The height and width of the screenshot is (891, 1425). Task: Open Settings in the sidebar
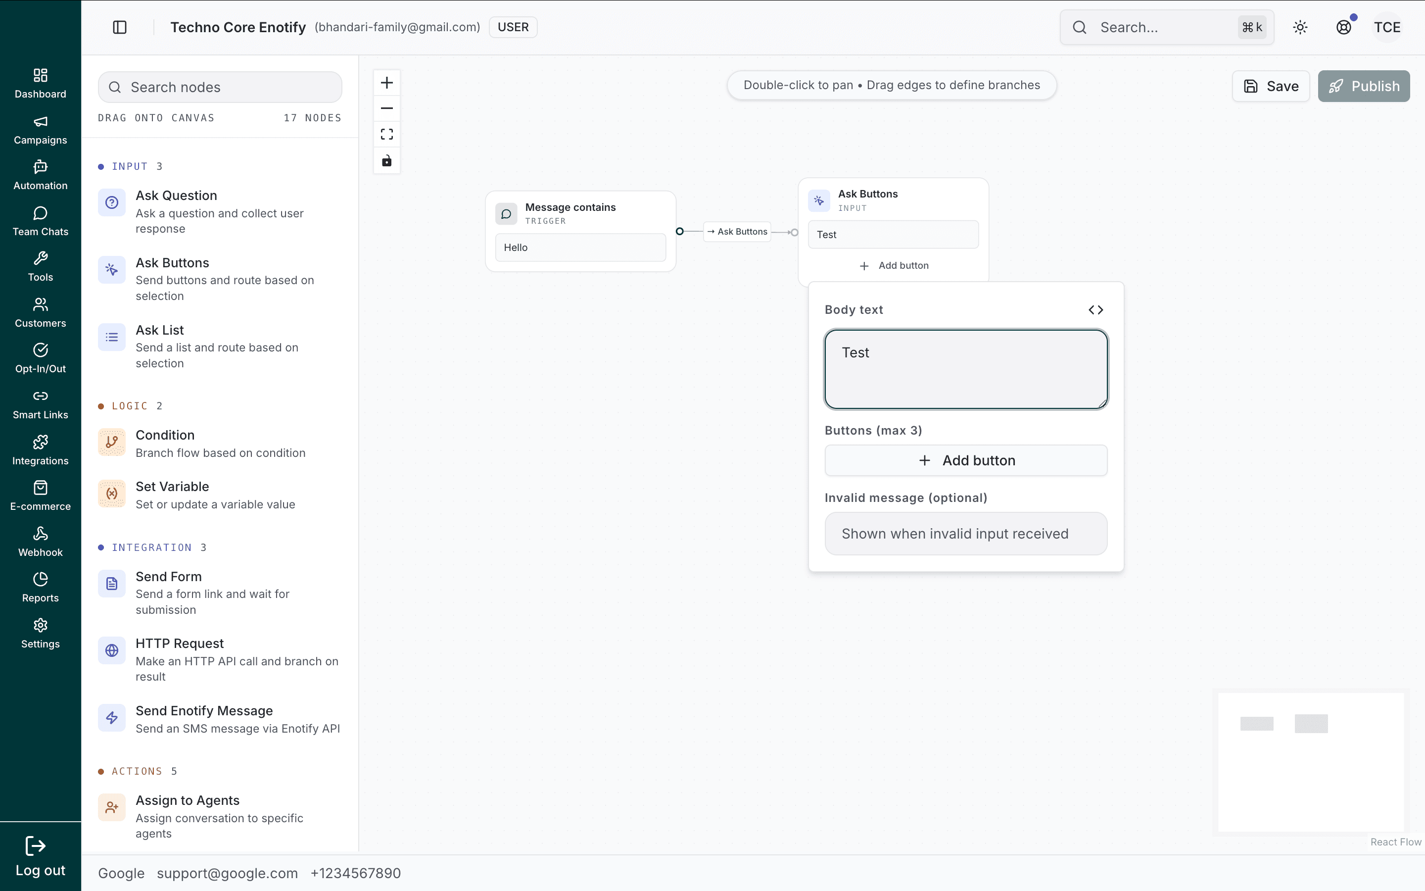40,634
